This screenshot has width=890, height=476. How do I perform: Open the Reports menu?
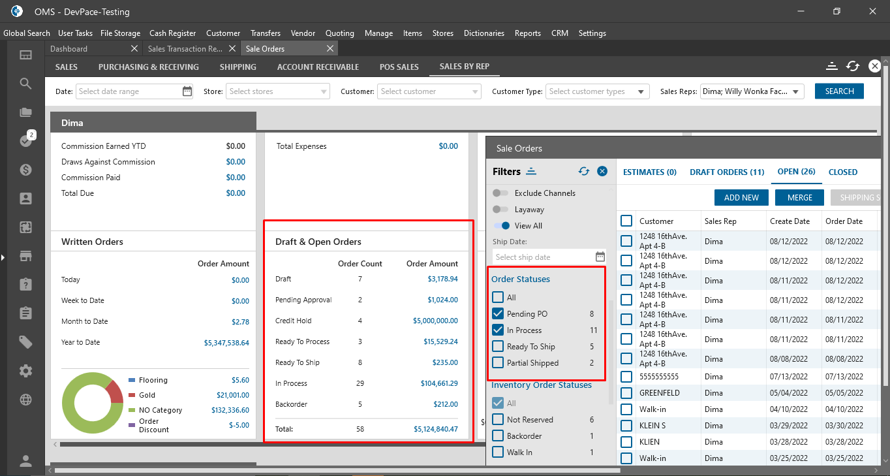coord(527,33)
